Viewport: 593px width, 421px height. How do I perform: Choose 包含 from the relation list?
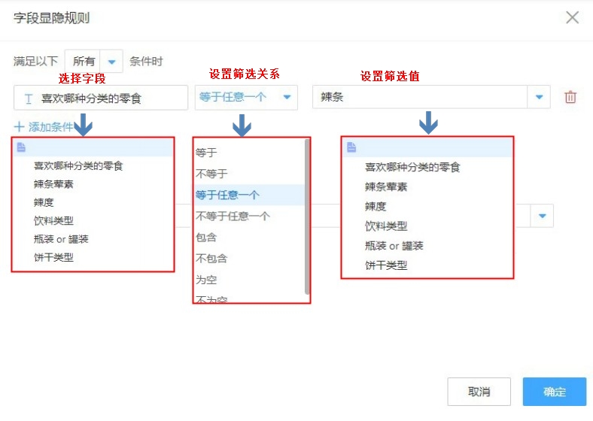coord(206,237)
